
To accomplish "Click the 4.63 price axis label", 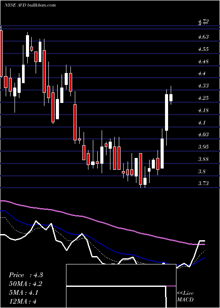I will pyautogui.click(x=203, y=37).
